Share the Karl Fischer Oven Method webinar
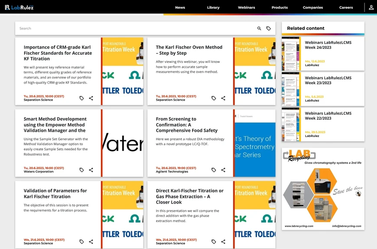 (223, 98)
